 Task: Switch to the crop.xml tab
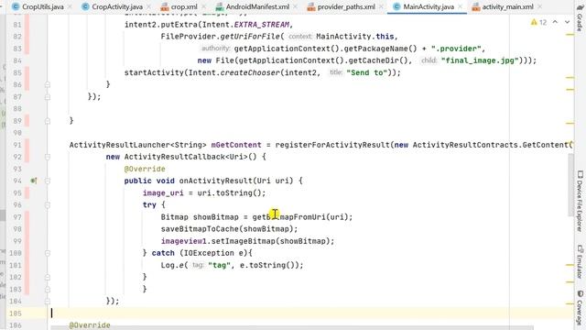coord(184,6)
